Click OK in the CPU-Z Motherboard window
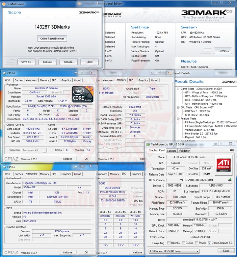Screen dimensions: 237x257 tap(86, 252)
